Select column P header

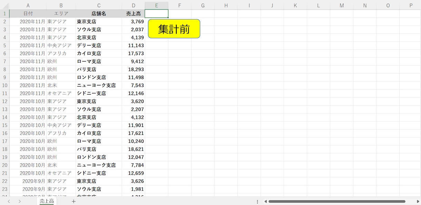[x=411, y=6]
